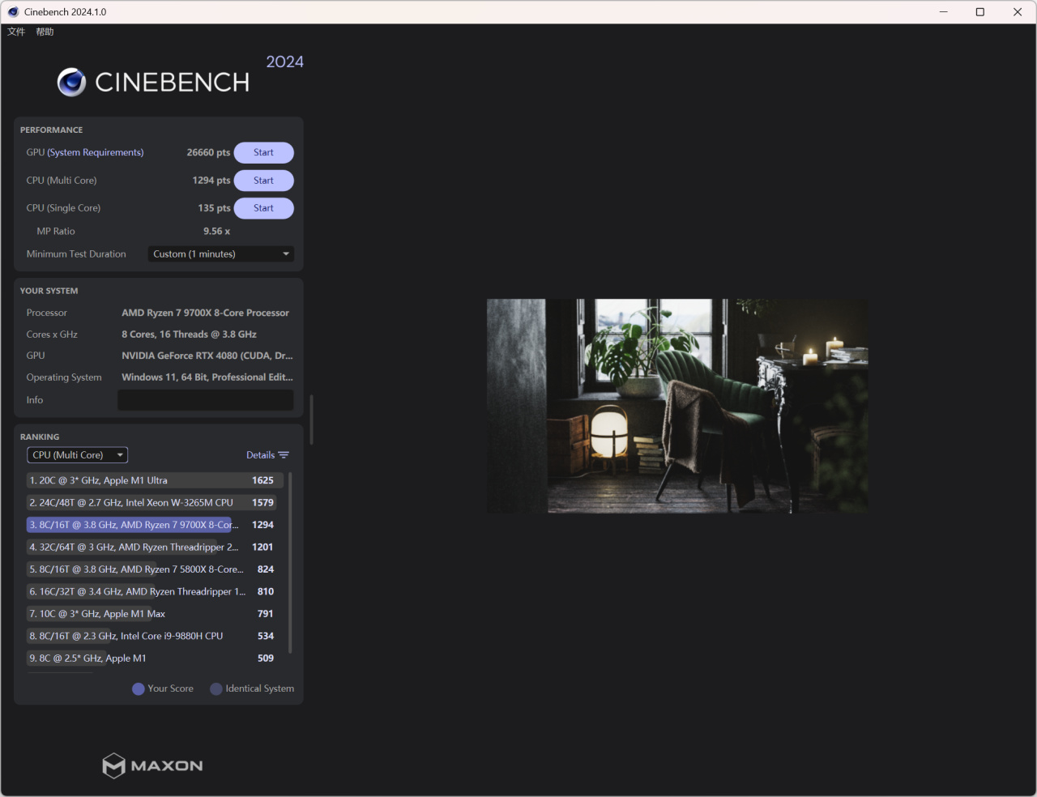Open the 帮助 menu
Screen dimensions: 1037x797
click(x=45, y=32)
